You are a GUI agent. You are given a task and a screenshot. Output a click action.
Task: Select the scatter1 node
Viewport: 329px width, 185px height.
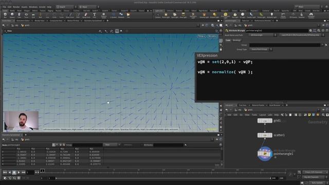point(265,135)
